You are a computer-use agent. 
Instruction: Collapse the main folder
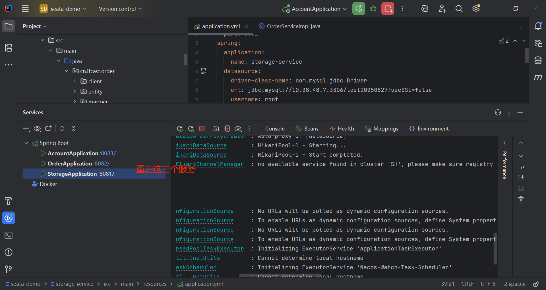[x=50, y=51]
